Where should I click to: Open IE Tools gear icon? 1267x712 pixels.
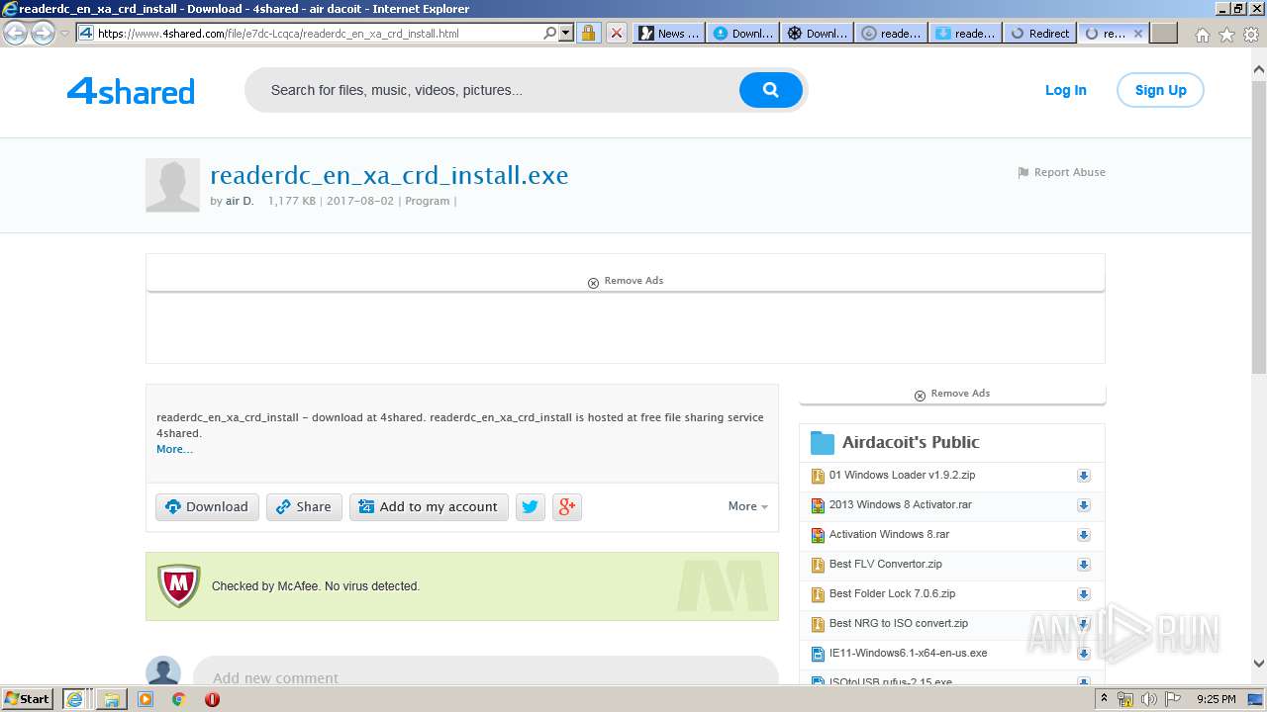[1251, 34]
